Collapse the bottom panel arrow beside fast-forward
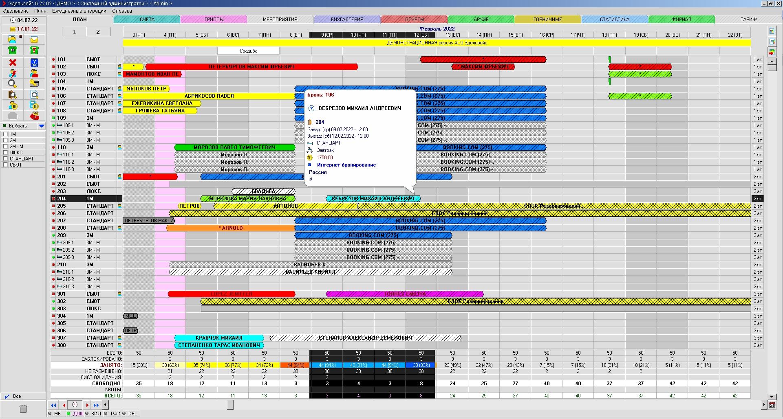This screenshot has width=783, height=419. click(105, 405)
